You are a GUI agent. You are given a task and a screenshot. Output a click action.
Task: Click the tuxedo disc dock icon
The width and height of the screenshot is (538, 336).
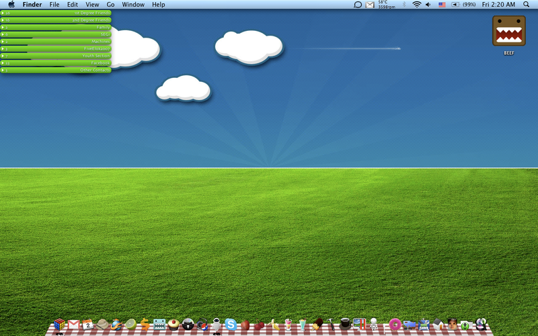click(x=188, y=325)
